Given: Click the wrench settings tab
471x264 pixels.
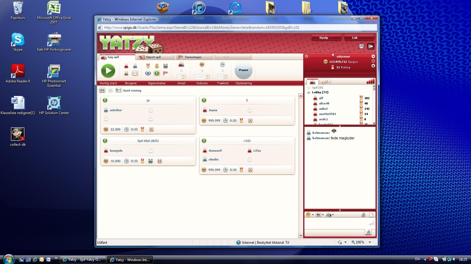Looking at the screenshot, I should point(325,82).
